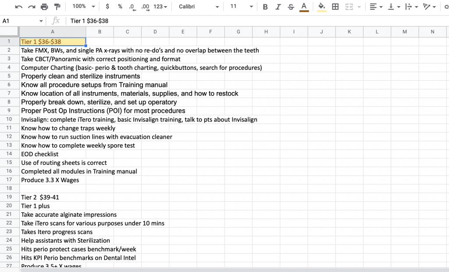Click 'Know how to change traps weekly'

(68, 128)
